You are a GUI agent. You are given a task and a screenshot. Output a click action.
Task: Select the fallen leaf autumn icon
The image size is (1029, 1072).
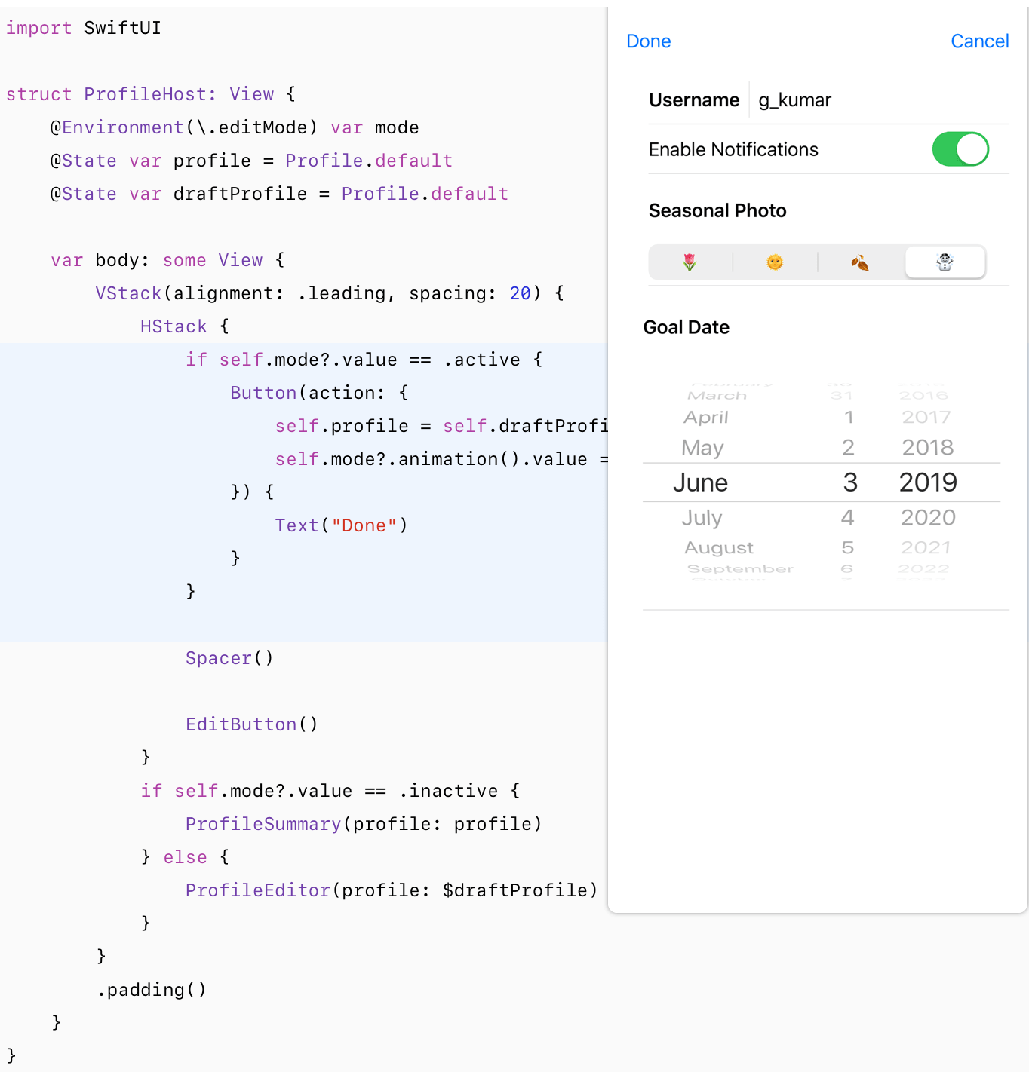[860, 262]
